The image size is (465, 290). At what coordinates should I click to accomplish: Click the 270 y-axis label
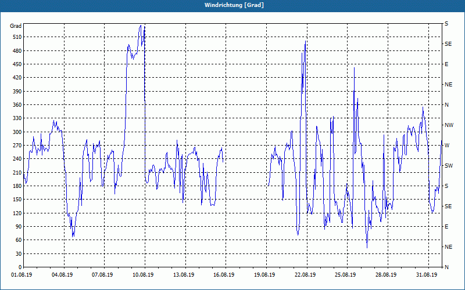click(x=17, y=146)
